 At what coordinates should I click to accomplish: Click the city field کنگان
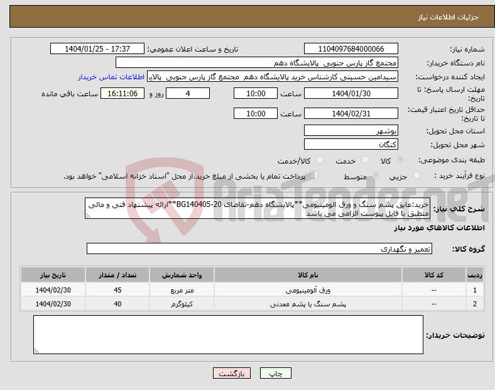point(351,144)
